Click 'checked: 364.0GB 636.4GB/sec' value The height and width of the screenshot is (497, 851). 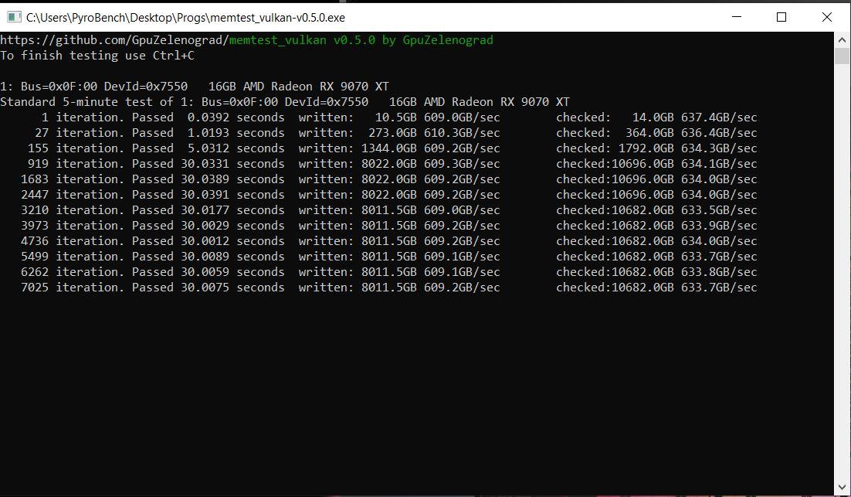[656, 132]
